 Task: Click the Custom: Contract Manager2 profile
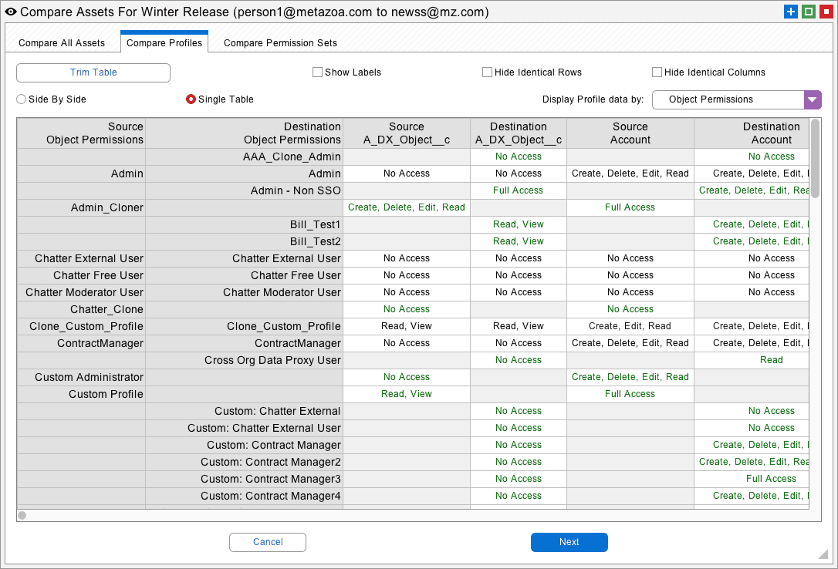(245, 463)
